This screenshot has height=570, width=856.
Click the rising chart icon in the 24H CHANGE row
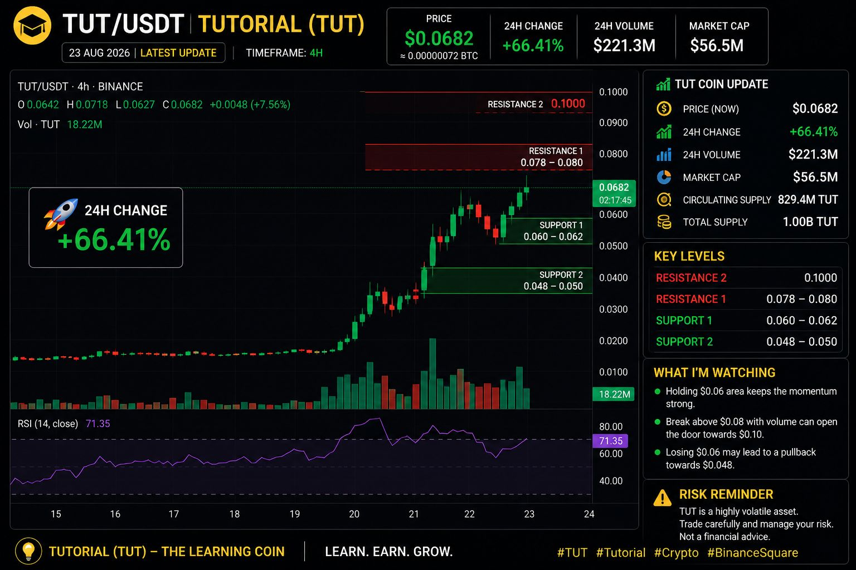(664, 132)
